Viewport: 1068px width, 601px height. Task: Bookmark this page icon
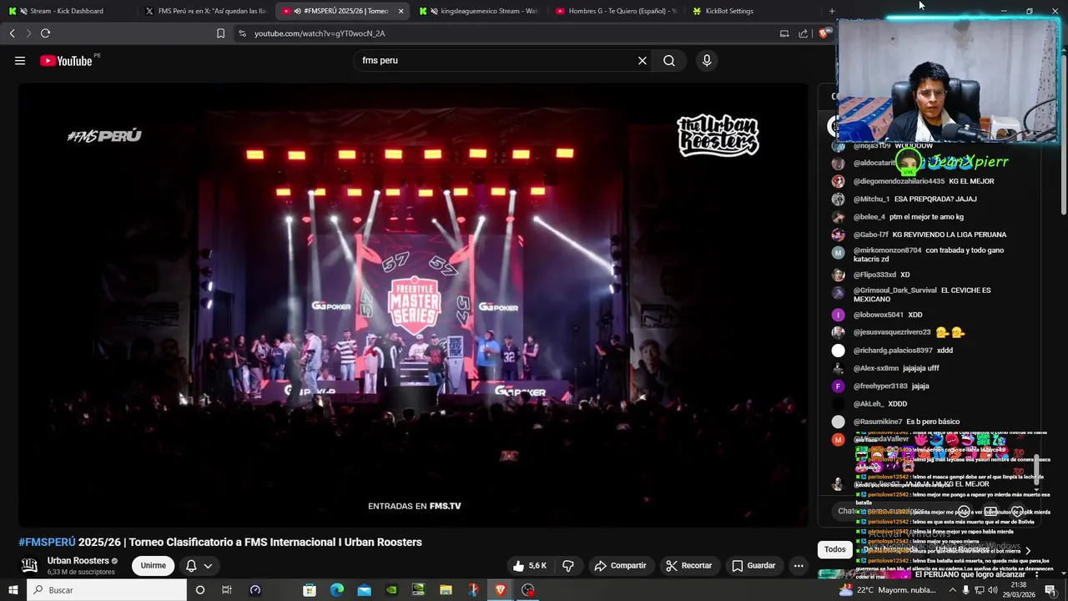(x=220, y=33)
